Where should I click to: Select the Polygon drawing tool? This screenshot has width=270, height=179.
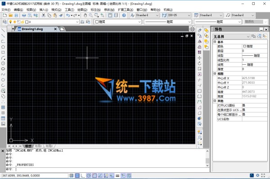(3, 47)
